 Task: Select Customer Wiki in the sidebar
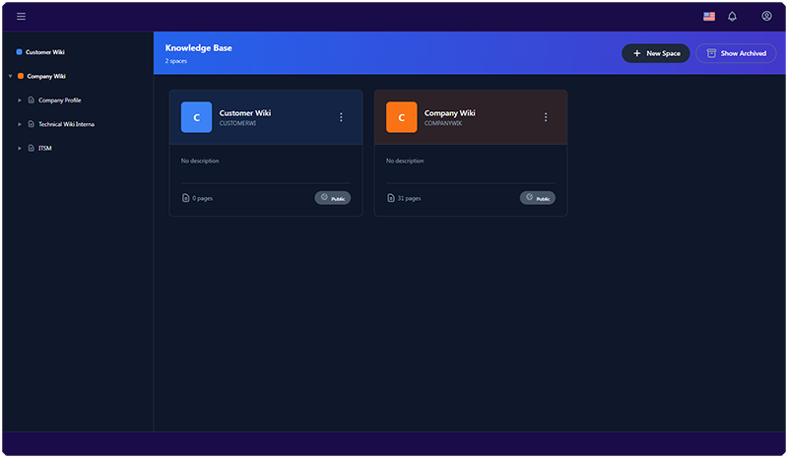45,52
